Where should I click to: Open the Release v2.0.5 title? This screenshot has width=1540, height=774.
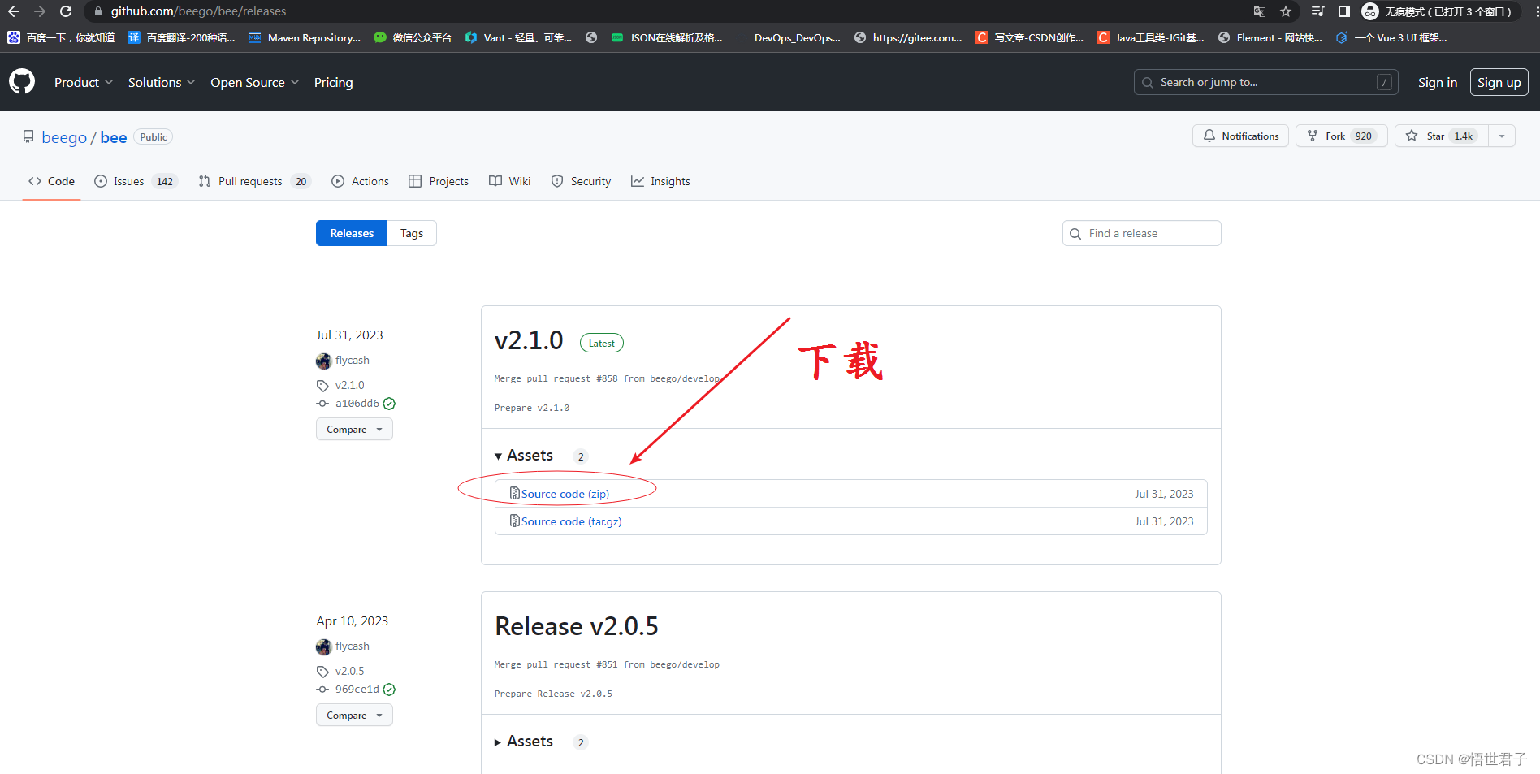point(576,626)
